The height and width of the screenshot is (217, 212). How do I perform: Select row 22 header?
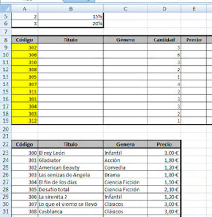pyautogui.click(x=6, y=144)
